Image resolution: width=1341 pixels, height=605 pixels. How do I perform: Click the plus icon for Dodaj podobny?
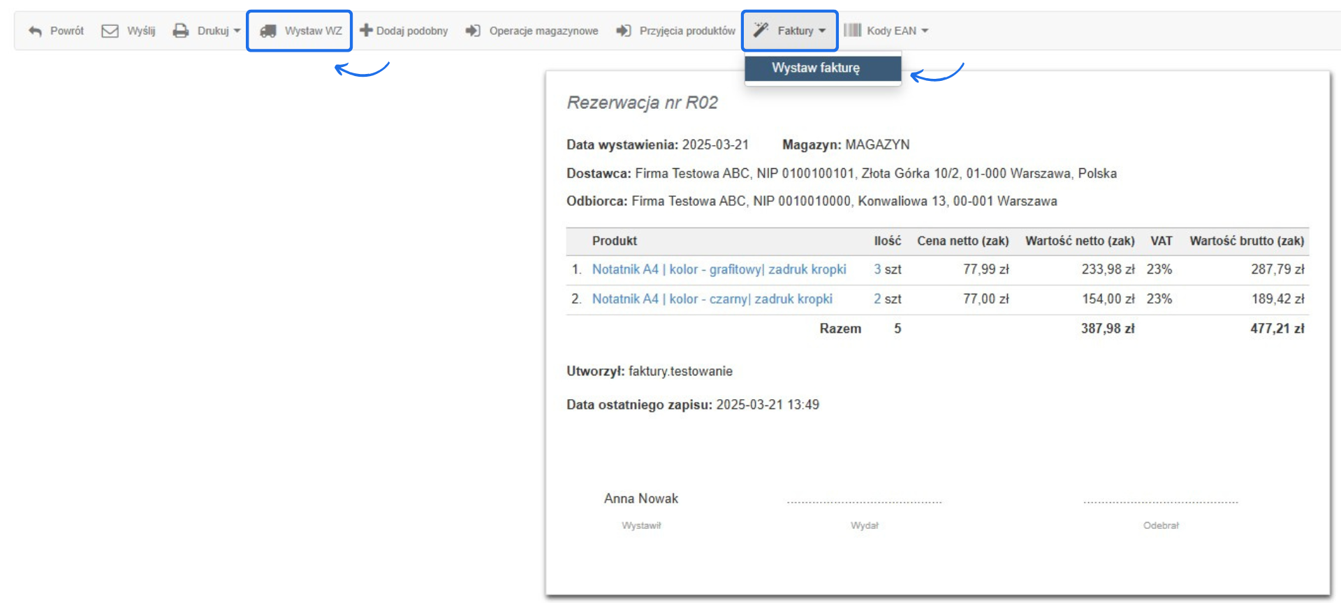[x=366, y=30]
